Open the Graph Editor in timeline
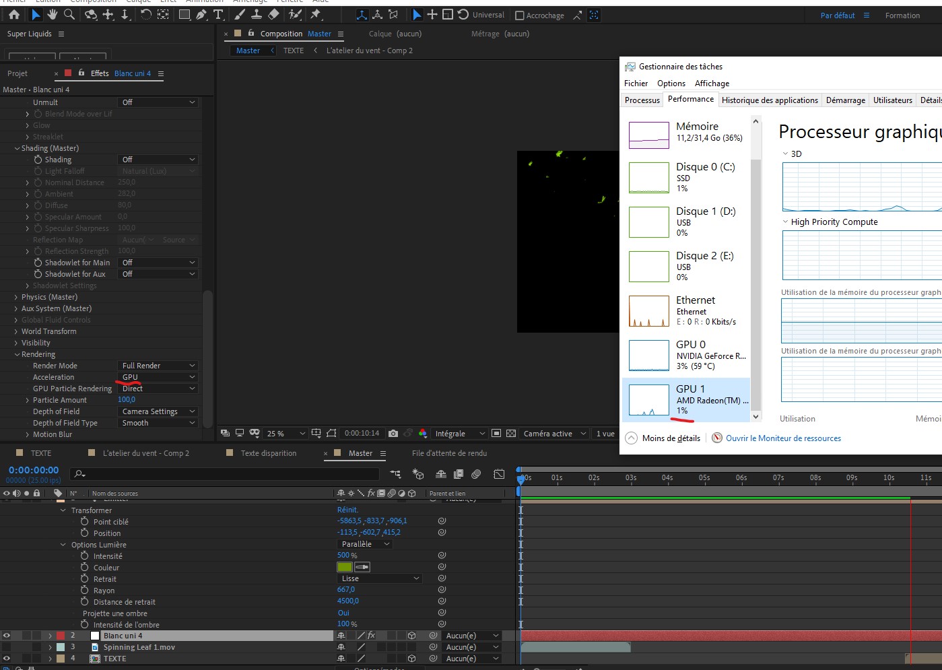Viewport: 942px width, 670px height. (499, 475)
